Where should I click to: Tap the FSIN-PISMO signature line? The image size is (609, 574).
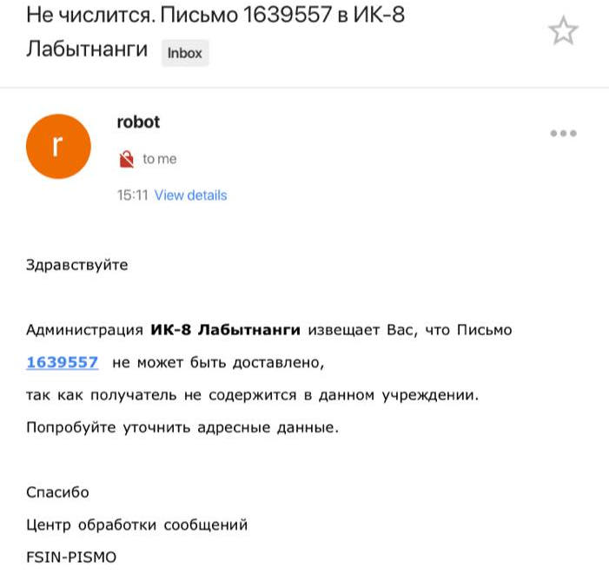(x=71, y=558)
